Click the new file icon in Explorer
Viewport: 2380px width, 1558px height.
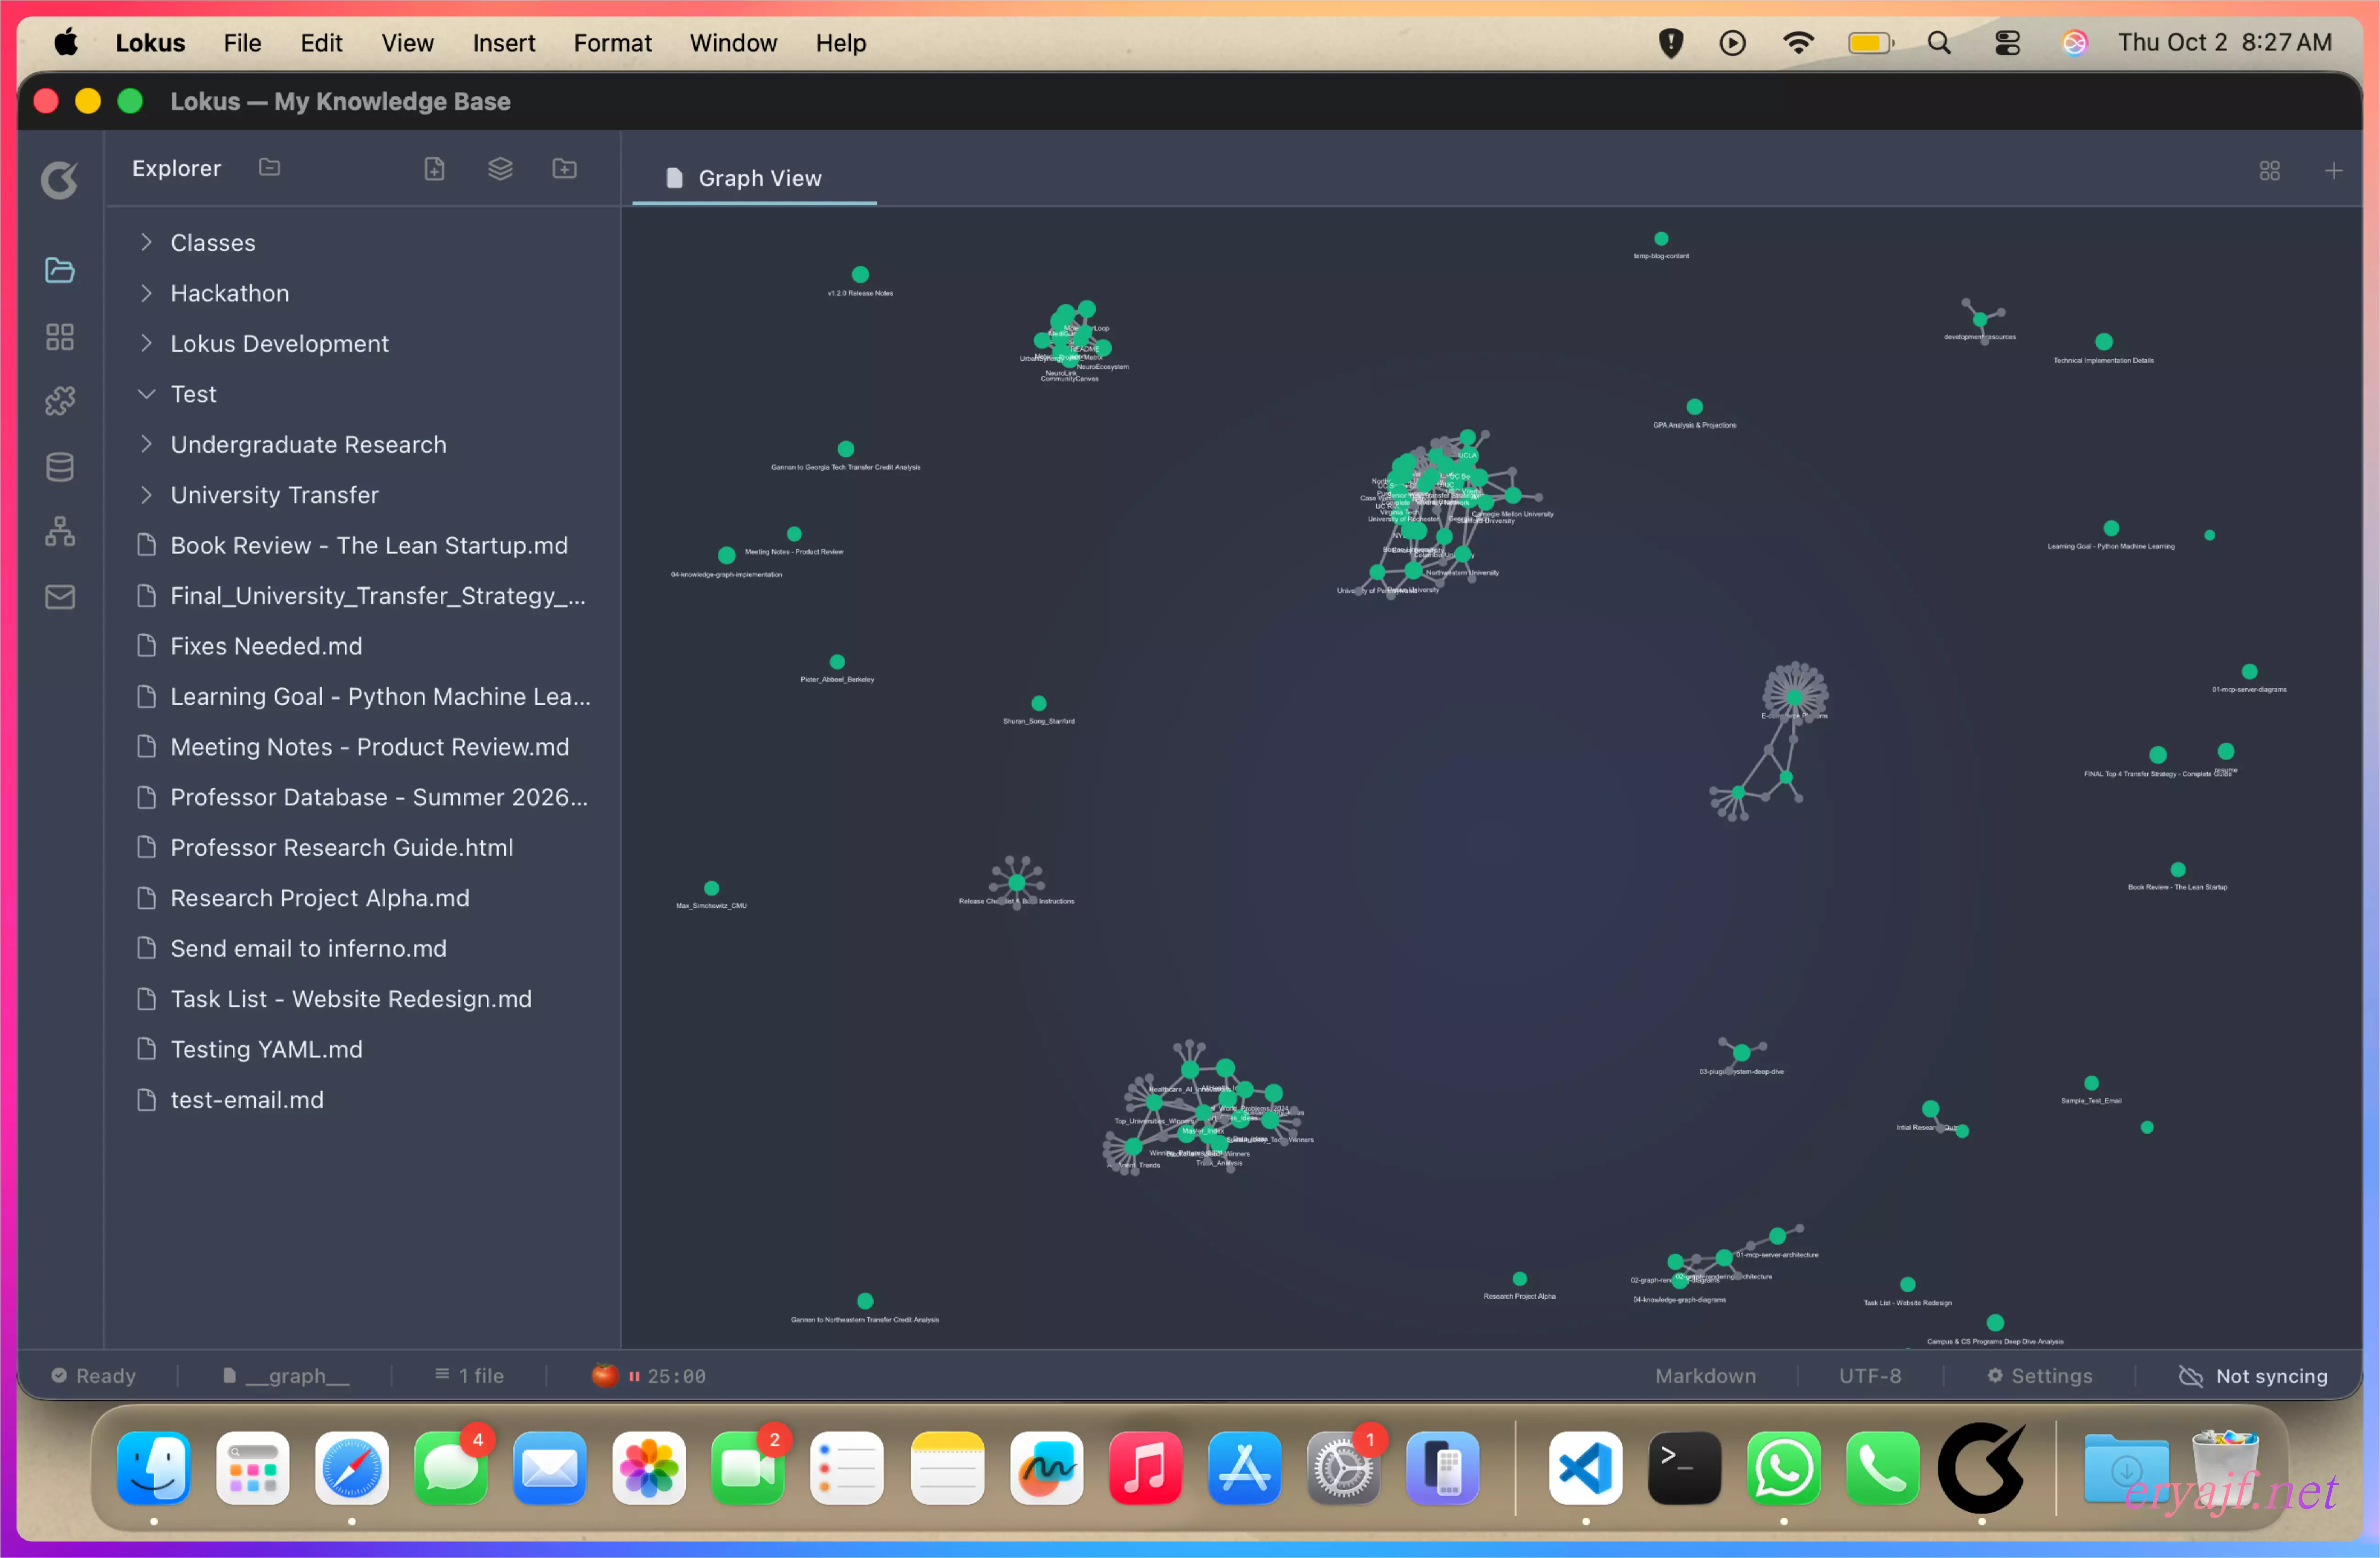434,169
